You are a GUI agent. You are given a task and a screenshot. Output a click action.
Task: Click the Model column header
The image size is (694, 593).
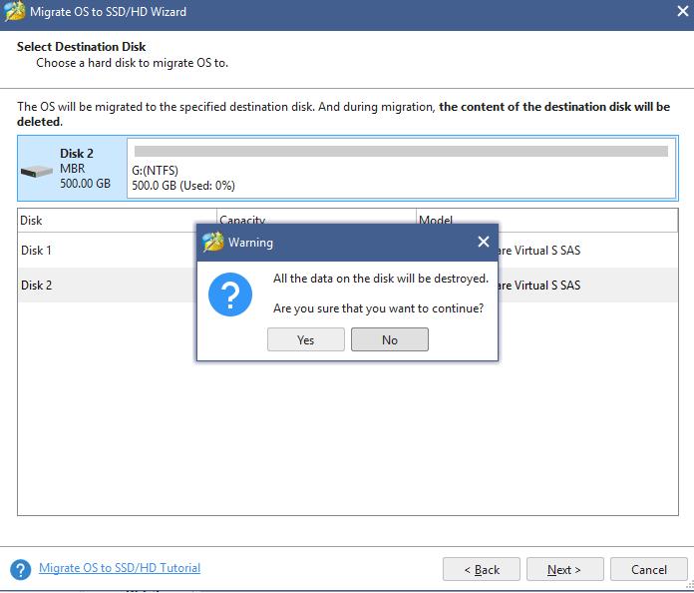(546, 221)
